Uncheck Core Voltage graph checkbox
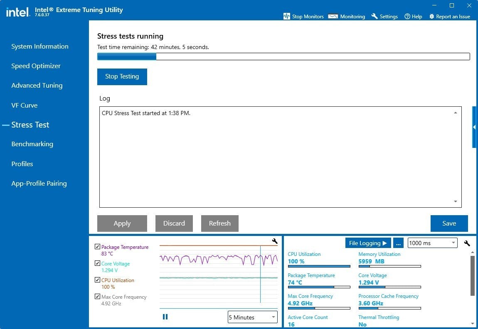 (x=98, y=263)
